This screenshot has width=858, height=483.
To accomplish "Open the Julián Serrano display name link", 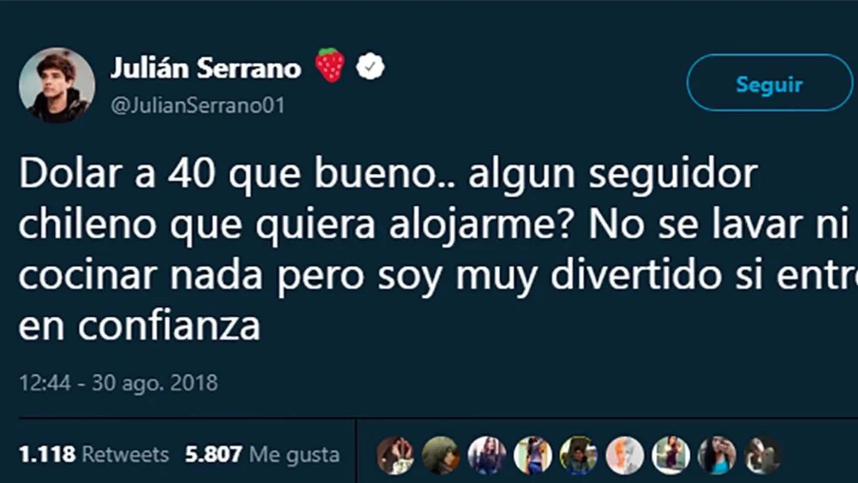I will tap(206, 68).
